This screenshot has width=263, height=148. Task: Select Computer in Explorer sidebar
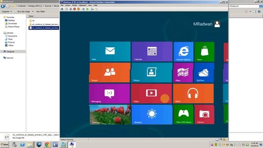click(13, 51)
